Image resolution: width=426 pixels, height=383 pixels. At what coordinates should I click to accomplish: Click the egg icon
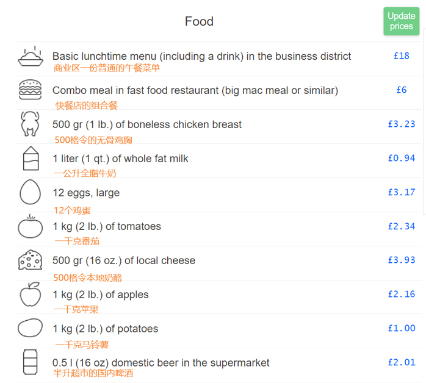(x=30, y=193)
